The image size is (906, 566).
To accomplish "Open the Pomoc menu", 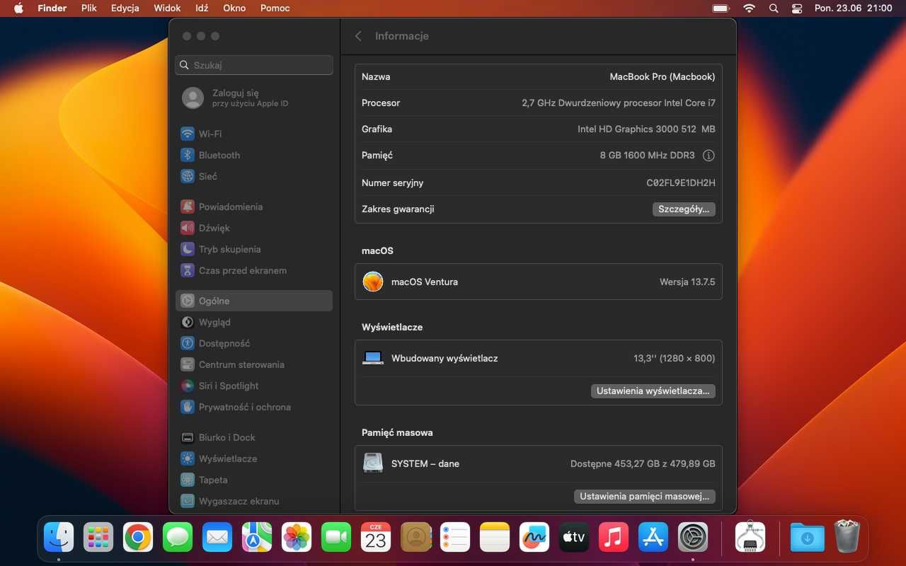I will tap(275, 8).
